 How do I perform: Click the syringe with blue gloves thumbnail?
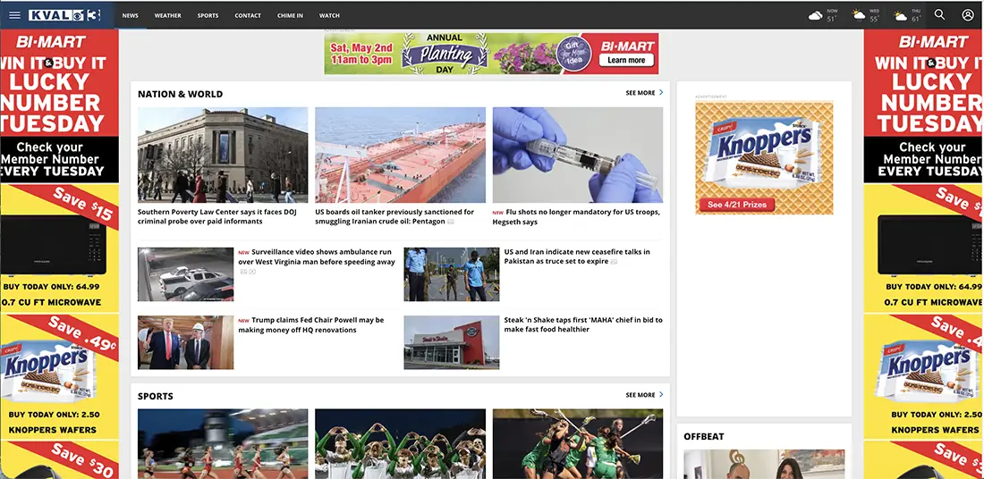(577, 155)
